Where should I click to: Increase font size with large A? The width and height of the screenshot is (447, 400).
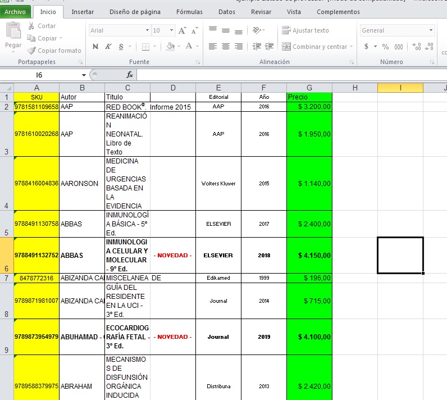(x=182, y=30)
